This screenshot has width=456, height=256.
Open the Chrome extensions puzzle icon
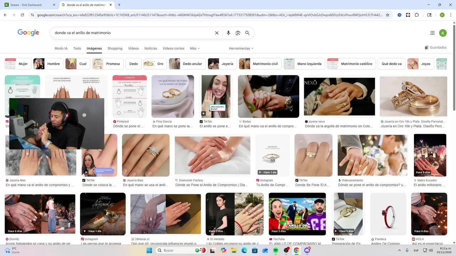tap(417, 15)
